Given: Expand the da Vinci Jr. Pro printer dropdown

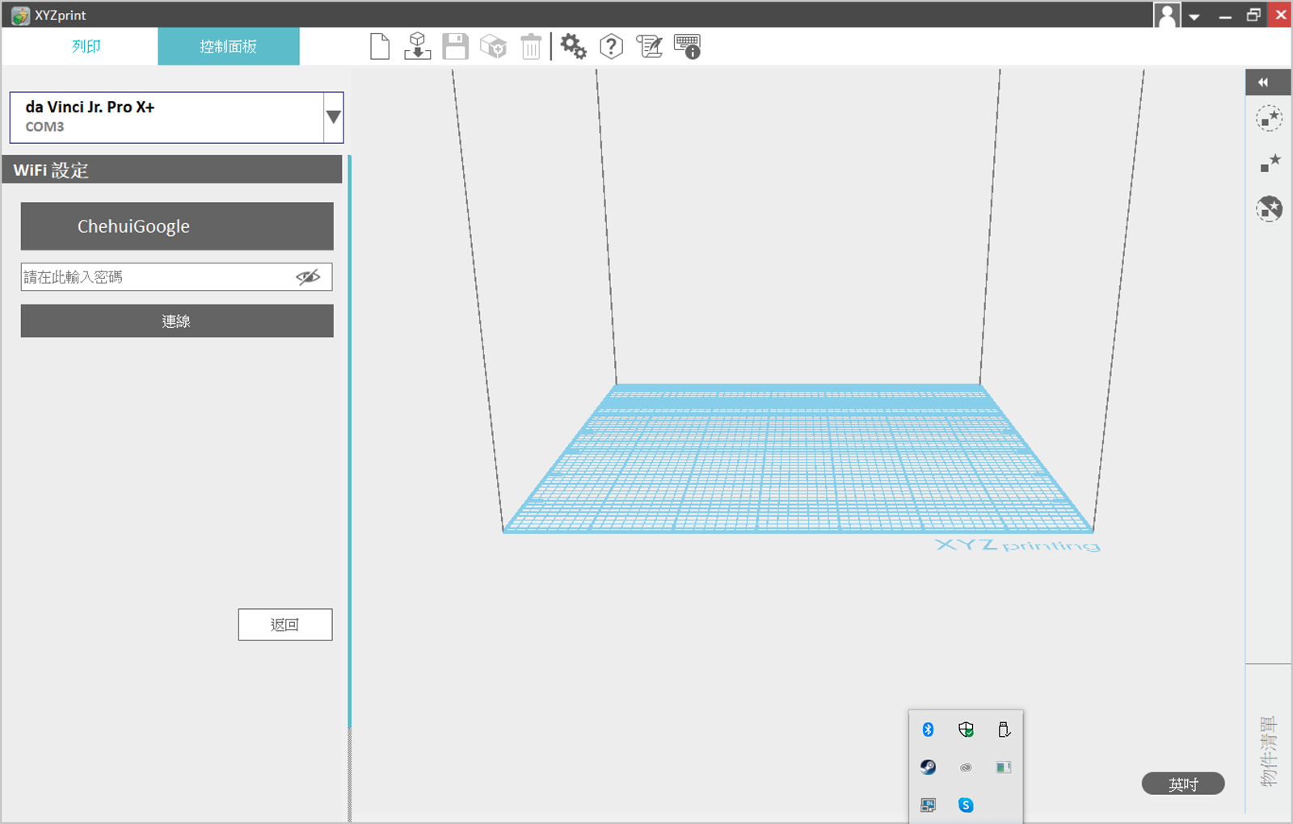Looking at the screenshot, I should pos(333,117).
